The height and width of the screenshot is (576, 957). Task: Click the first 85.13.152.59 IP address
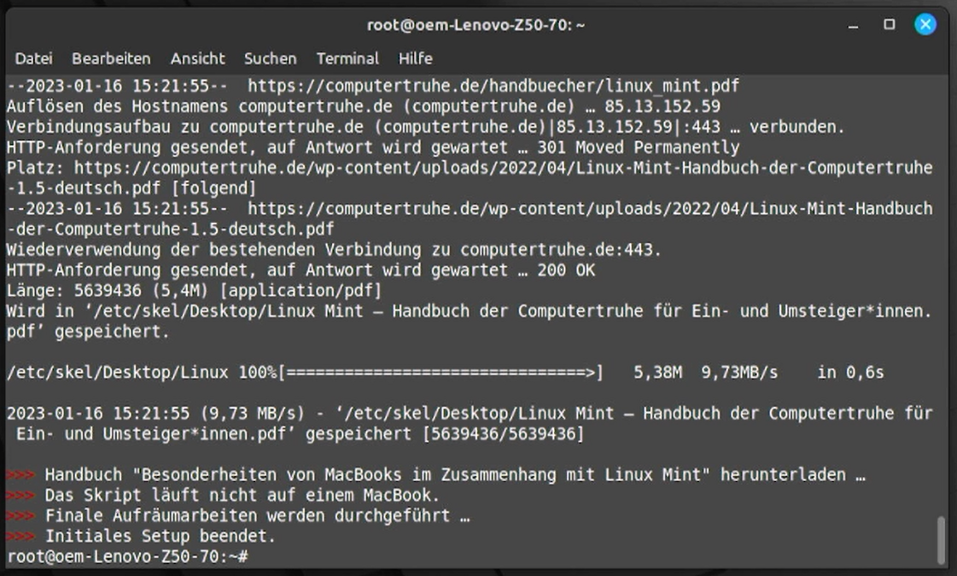tap(662, 107)
